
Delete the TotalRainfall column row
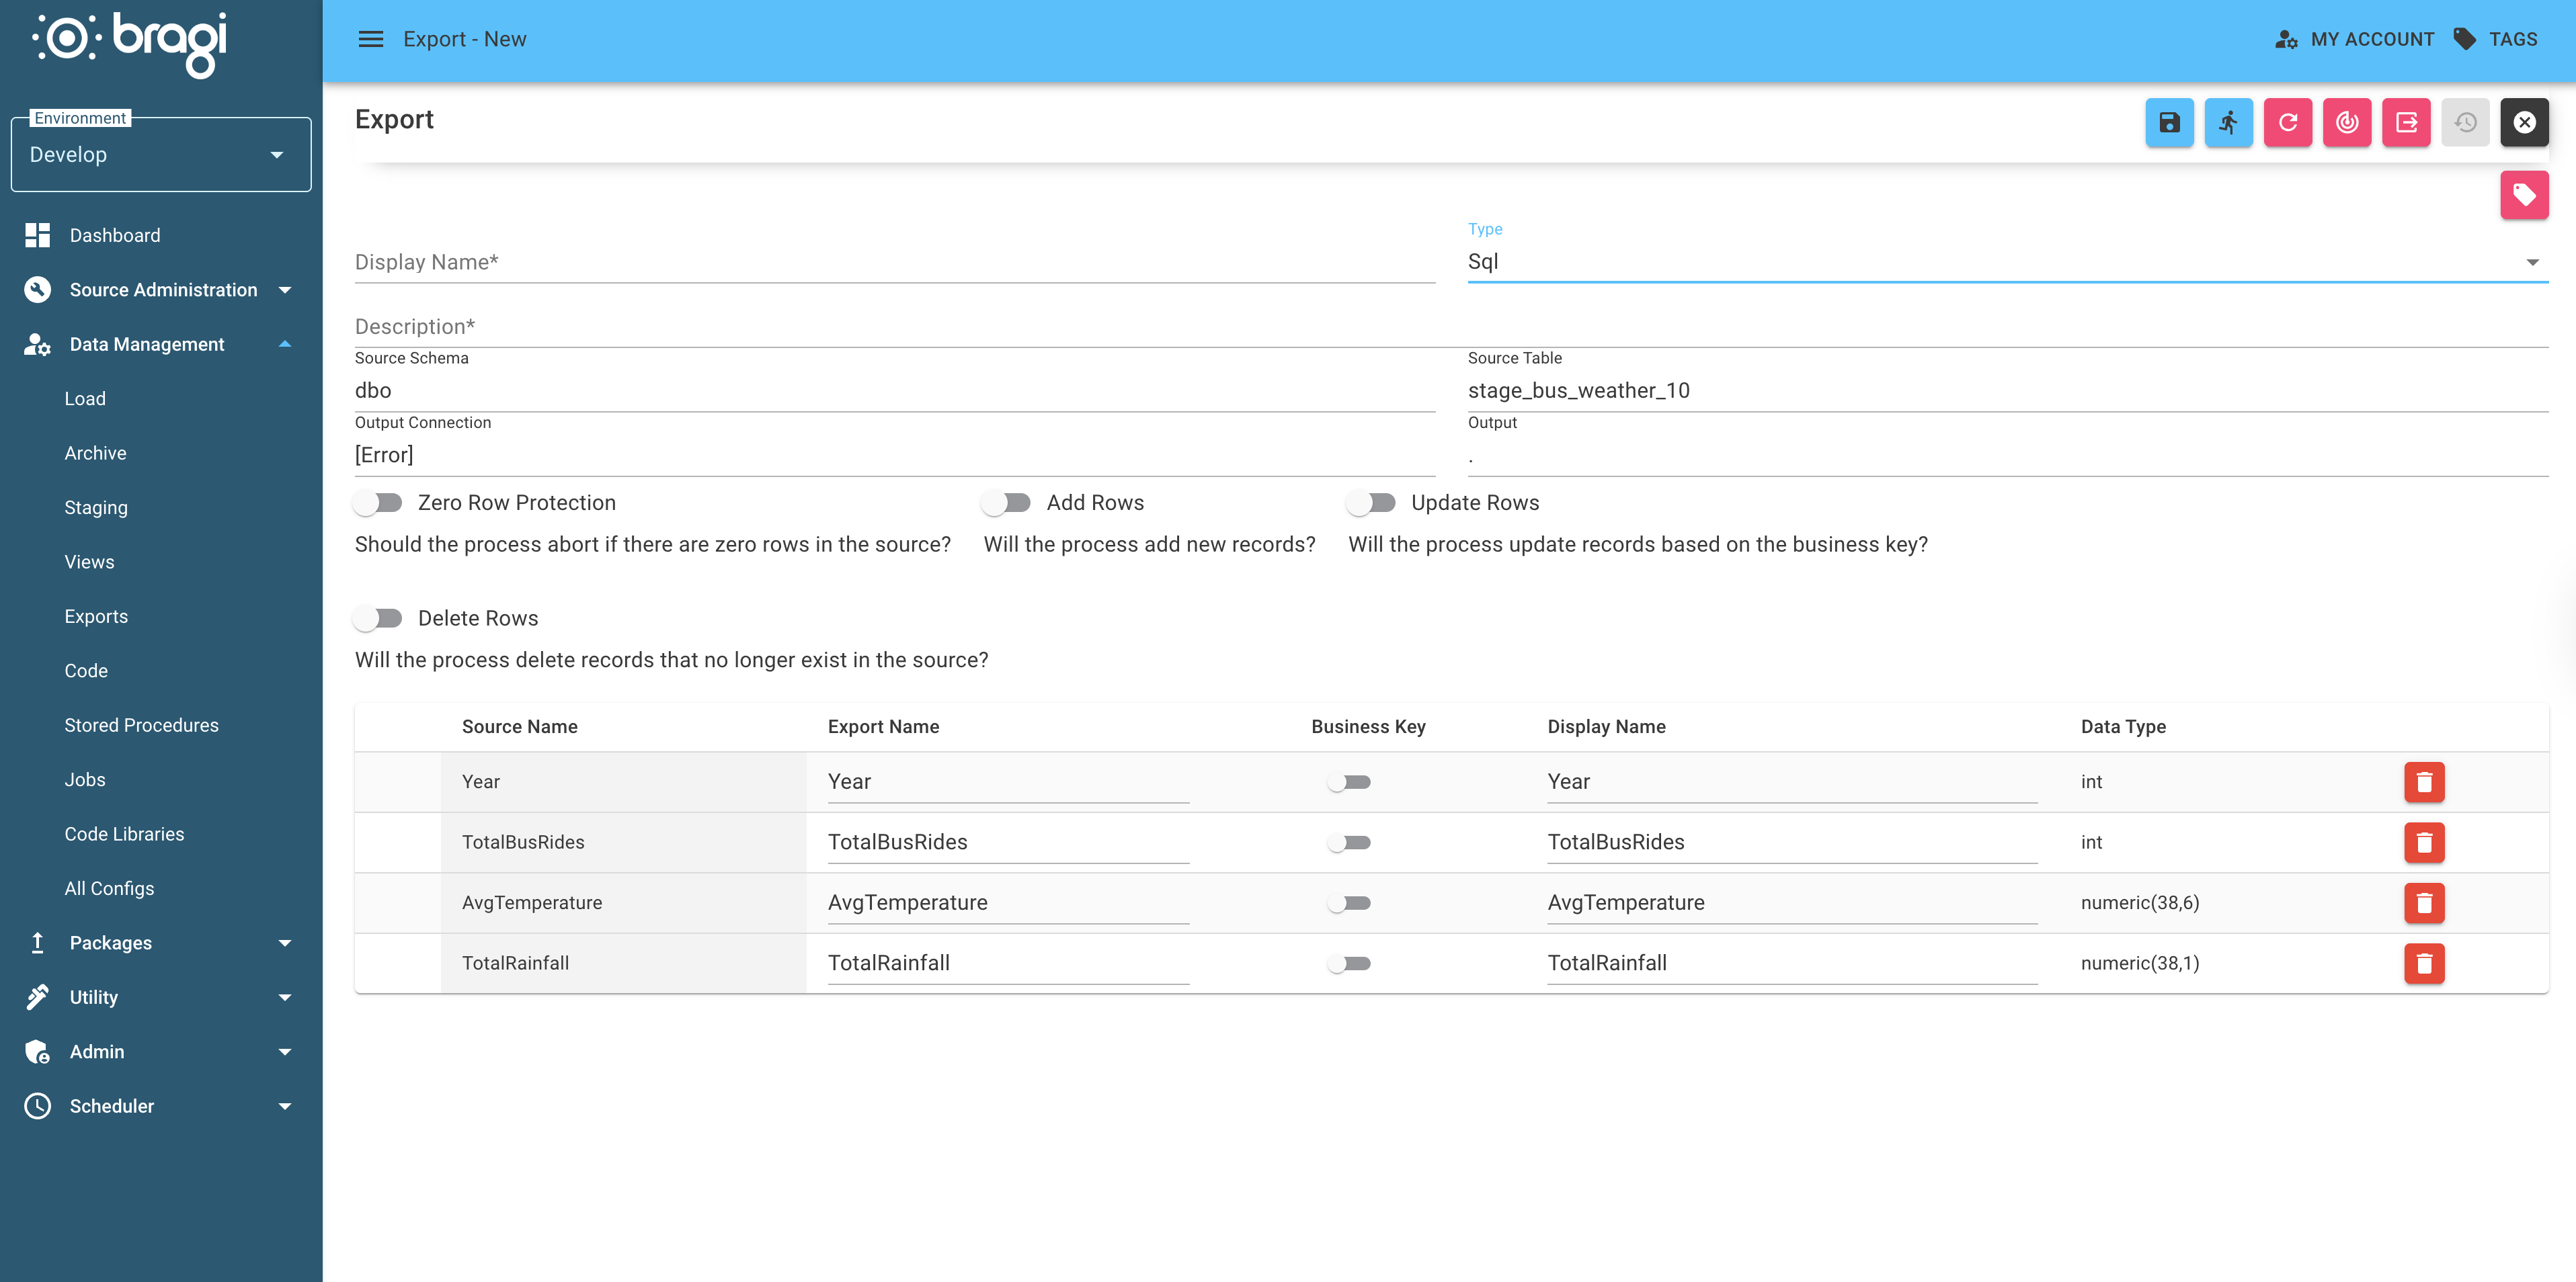tap(2424, 964)
